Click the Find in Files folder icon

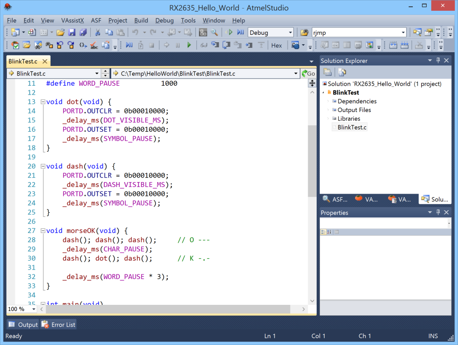click(x=304, y=32)
